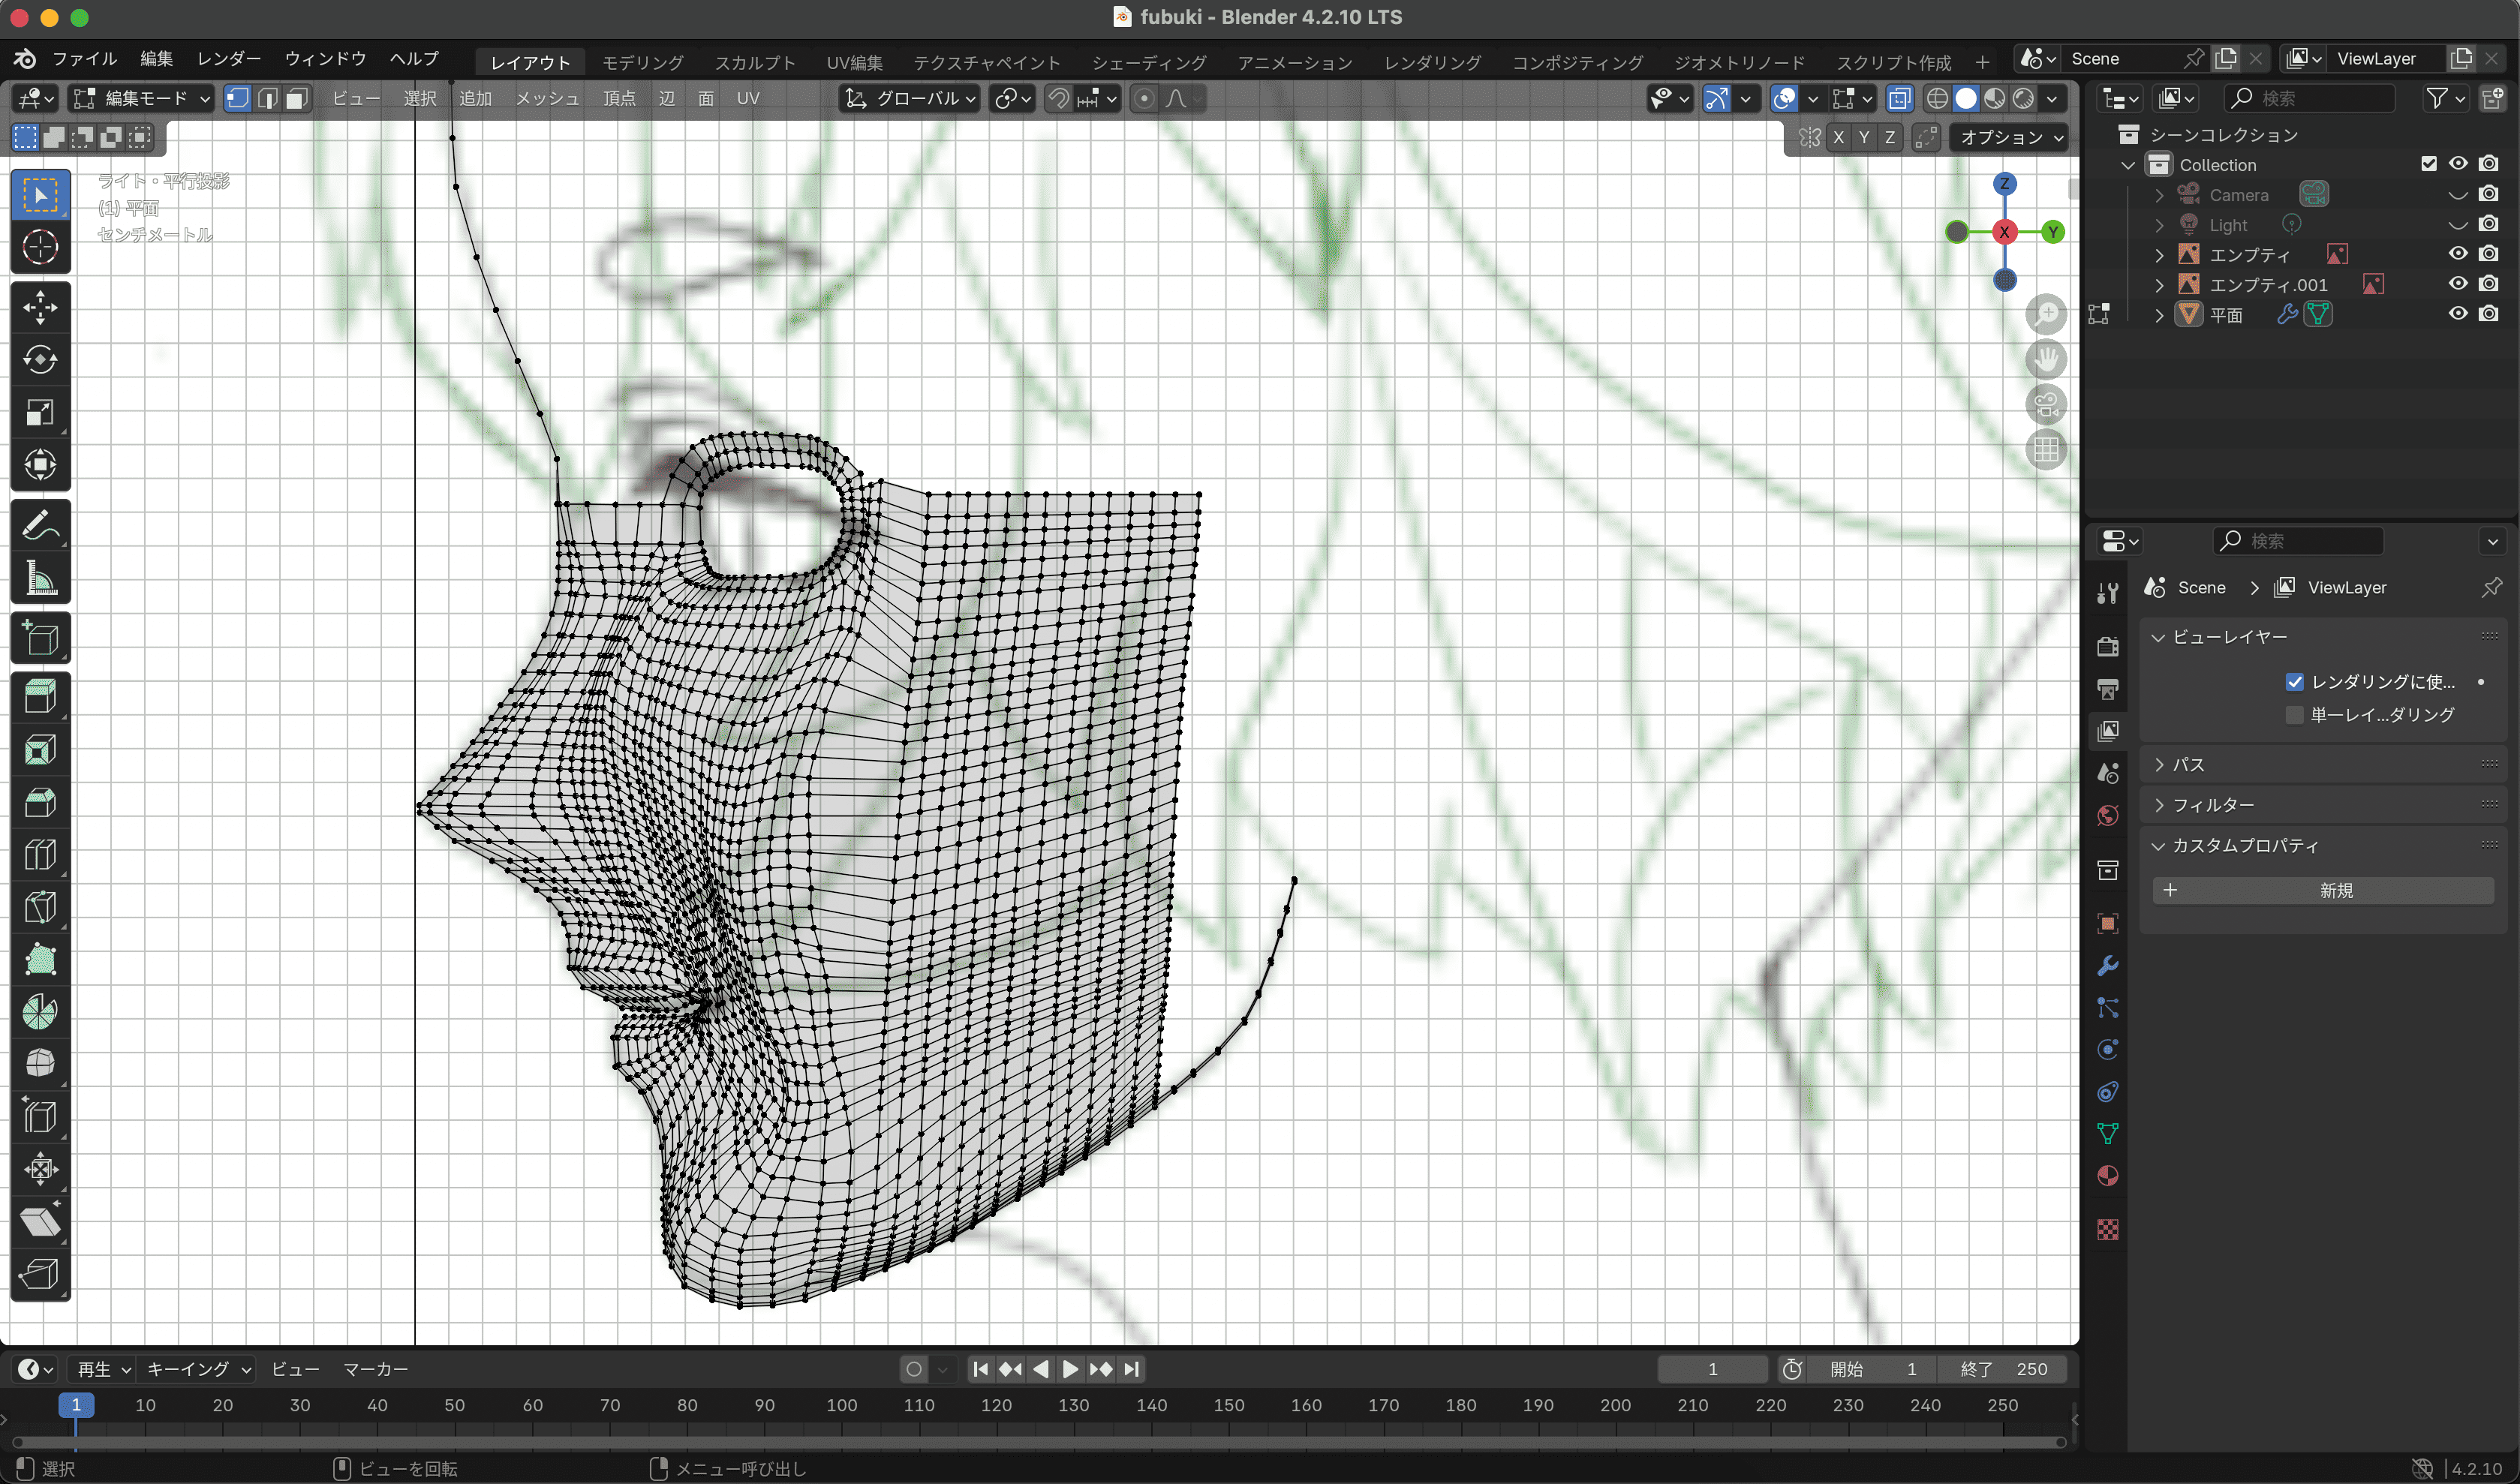The width and height of the screenshot is (2520, 1484).
Task: Click the camera view gizmo button
Action: click(x=2046, y=405)
